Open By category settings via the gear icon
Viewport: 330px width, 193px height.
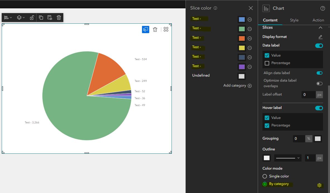319,185
